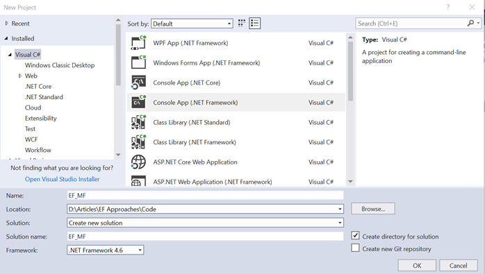Click the template list vertical scrollbar thumb

350,71
